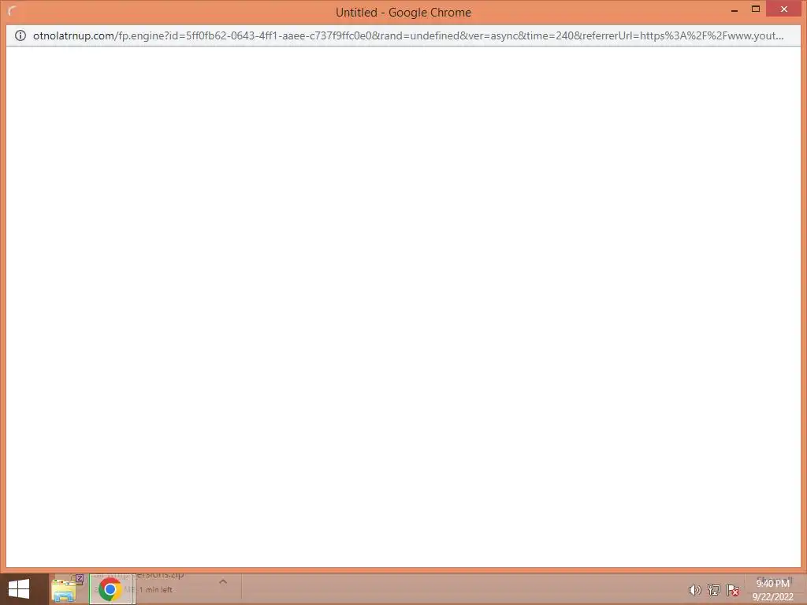This screenshot has height=605, width=807.
Task: Click the Google Chrome taskbar icon
Action: pos(110,589)
